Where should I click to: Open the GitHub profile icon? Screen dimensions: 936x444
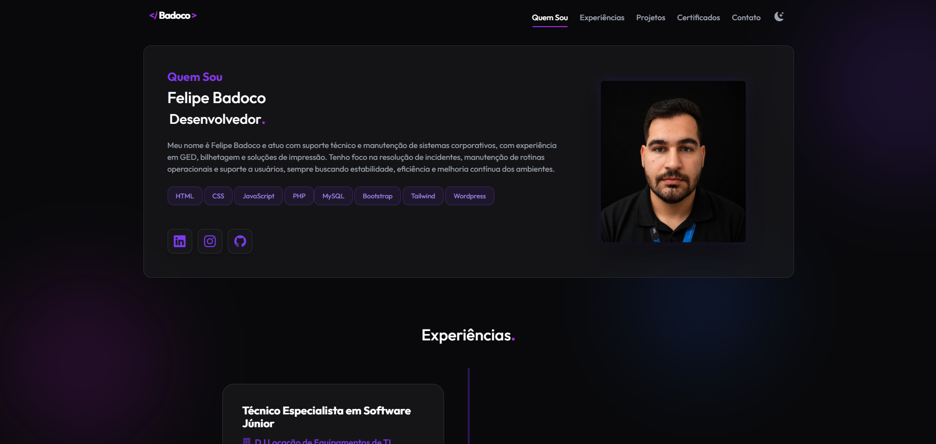click(240, 241)
